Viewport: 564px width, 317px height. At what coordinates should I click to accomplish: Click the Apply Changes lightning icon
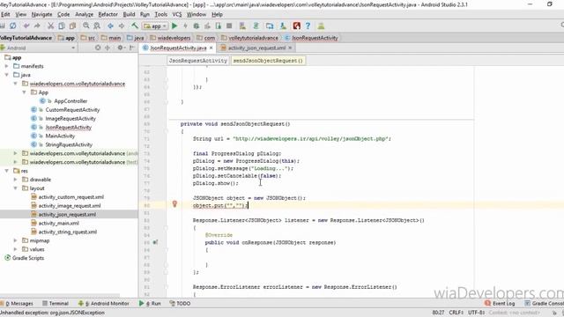pos(186,26)
